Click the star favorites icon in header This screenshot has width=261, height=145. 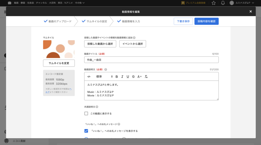point(214,3)
